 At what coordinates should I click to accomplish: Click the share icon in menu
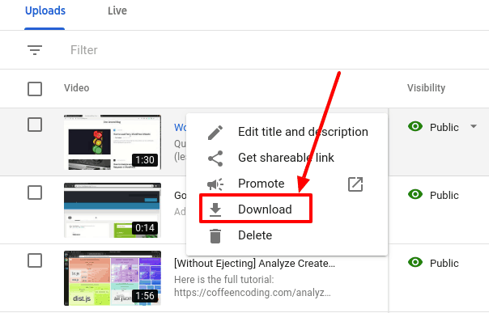tap(215, 159)
